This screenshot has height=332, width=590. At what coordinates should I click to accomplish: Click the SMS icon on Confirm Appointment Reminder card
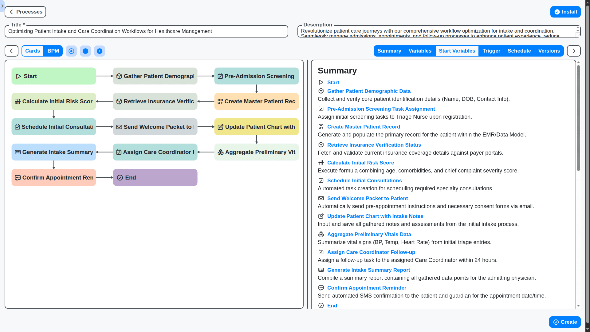click(18, 177)
